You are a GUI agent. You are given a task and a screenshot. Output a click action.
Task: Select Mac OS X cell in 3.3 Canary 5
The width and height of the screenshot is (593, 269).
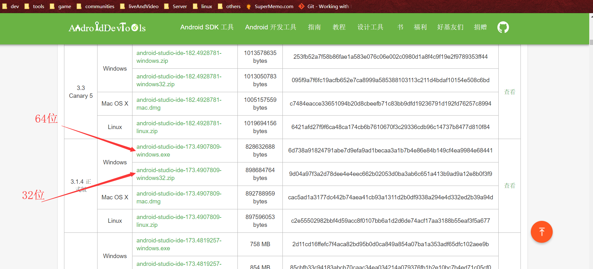point(115,104)
